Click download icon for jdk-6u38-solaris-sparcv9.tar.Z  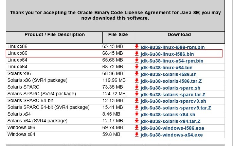pos(137,107)
